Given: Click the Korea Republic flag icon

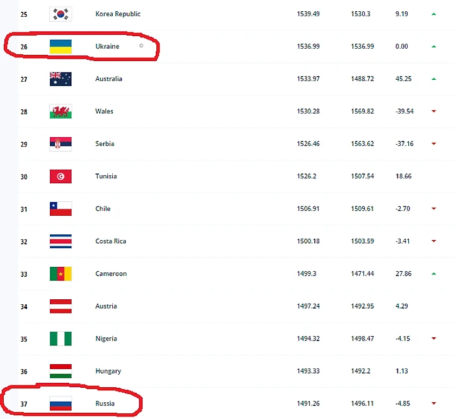Looking at the screenshot, I should (x=60, y=14).
